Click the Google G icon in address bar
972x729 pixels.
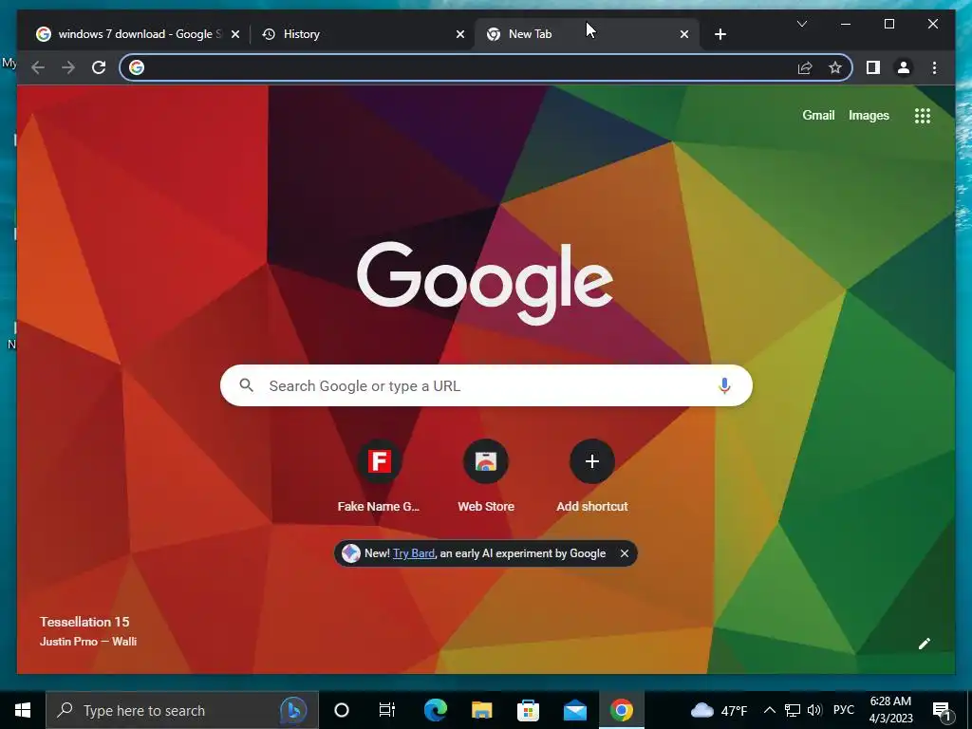(x=137, y=67)
